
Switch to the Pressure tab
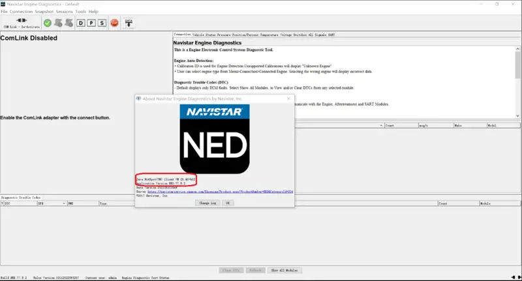(x=224, y=35)
